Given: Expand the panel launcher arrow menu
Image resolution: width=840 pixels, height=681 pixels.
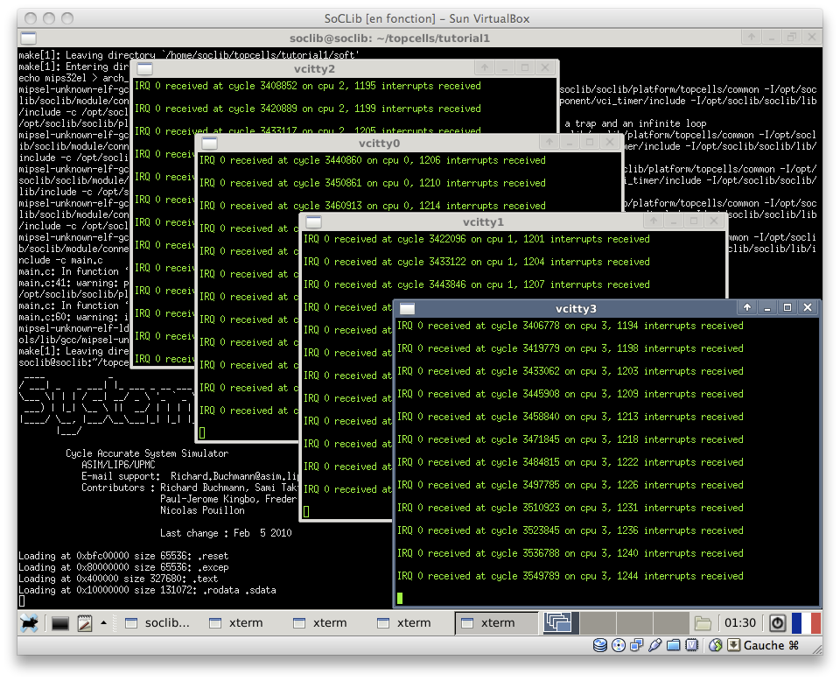Looking at the screenshot, I should [x=103, y=622].
